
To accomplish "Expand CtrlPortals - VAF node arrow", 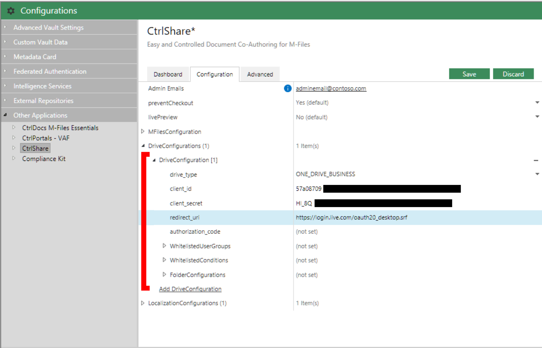I will [x=14, y=138].
